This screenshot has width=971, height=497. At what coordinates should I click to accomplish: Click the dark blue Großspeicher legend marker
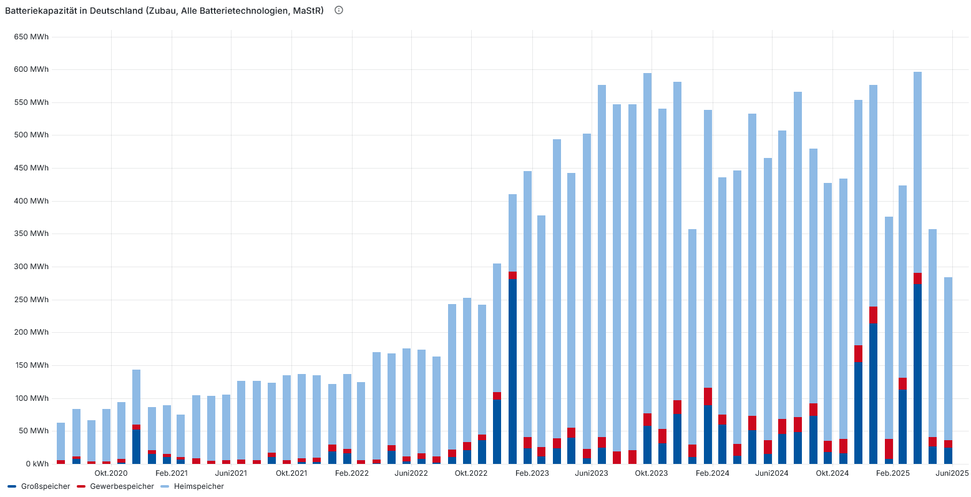[x=12, y=486]
